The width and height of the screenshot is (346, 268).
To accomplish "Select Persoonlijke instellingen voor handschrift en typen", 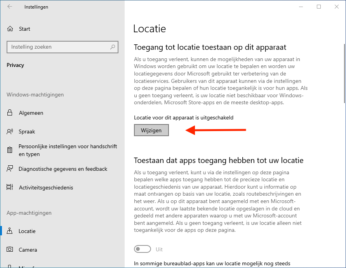I will coord(68,150).
